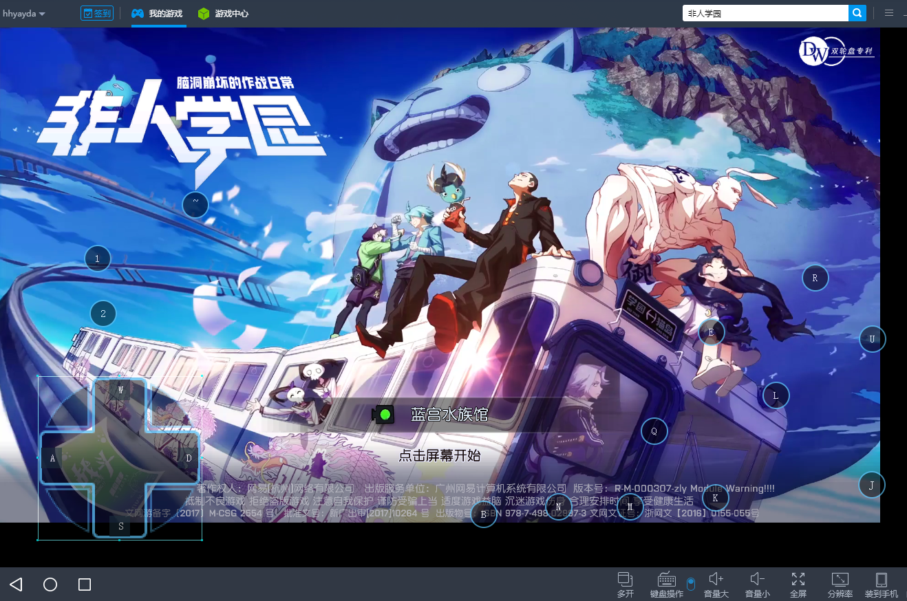Click the blue search magnifier button

[857, 13]
